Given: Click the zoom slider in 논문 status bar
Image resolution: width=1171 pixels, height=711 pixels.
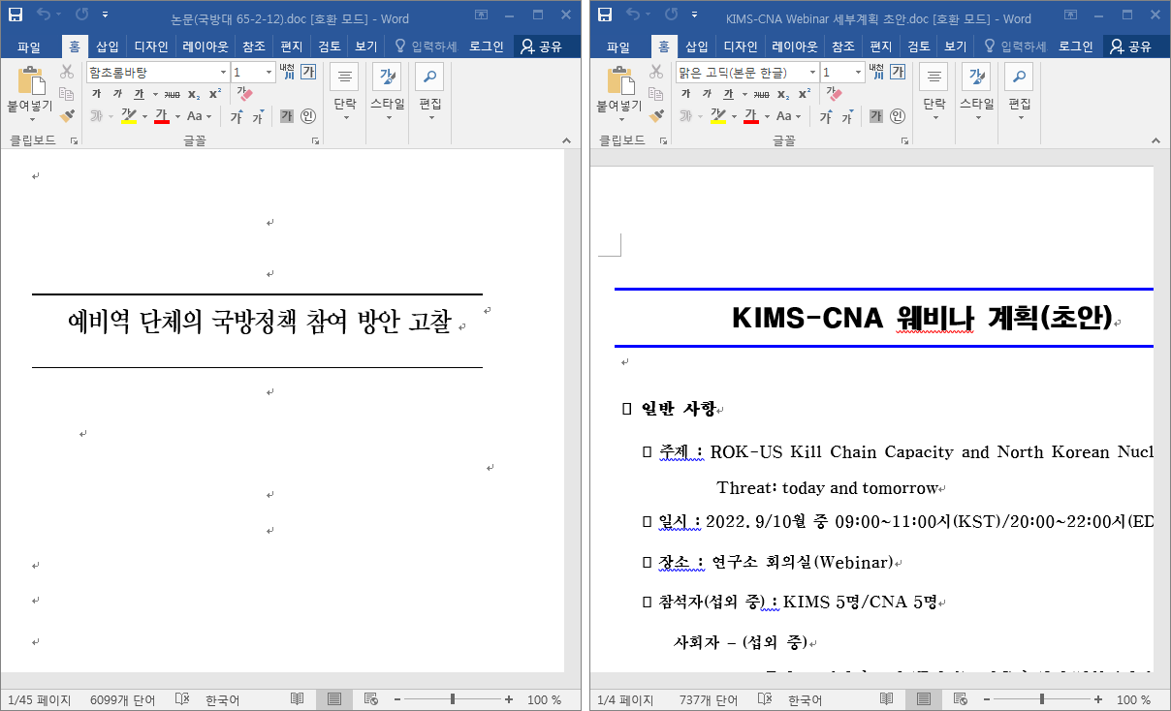Looking at the screenshot, I should [x=454, y=699].
